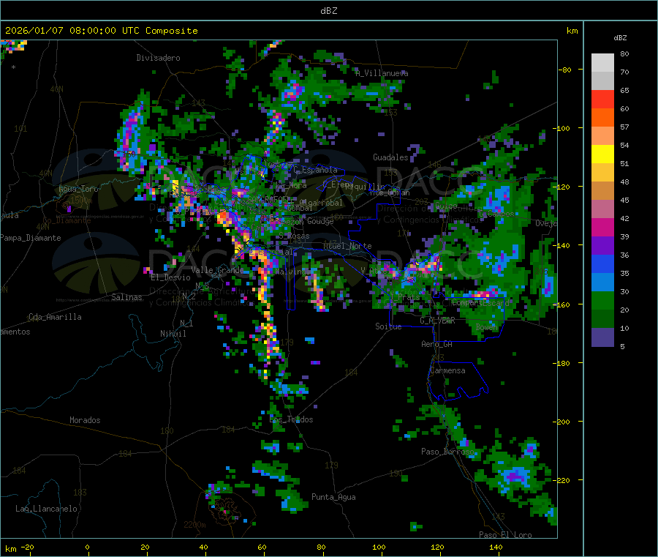The height and width of the screenshot is (557, 658).
Task: Click the 'Guadales' map label
Action: click(x=390, y=157)
